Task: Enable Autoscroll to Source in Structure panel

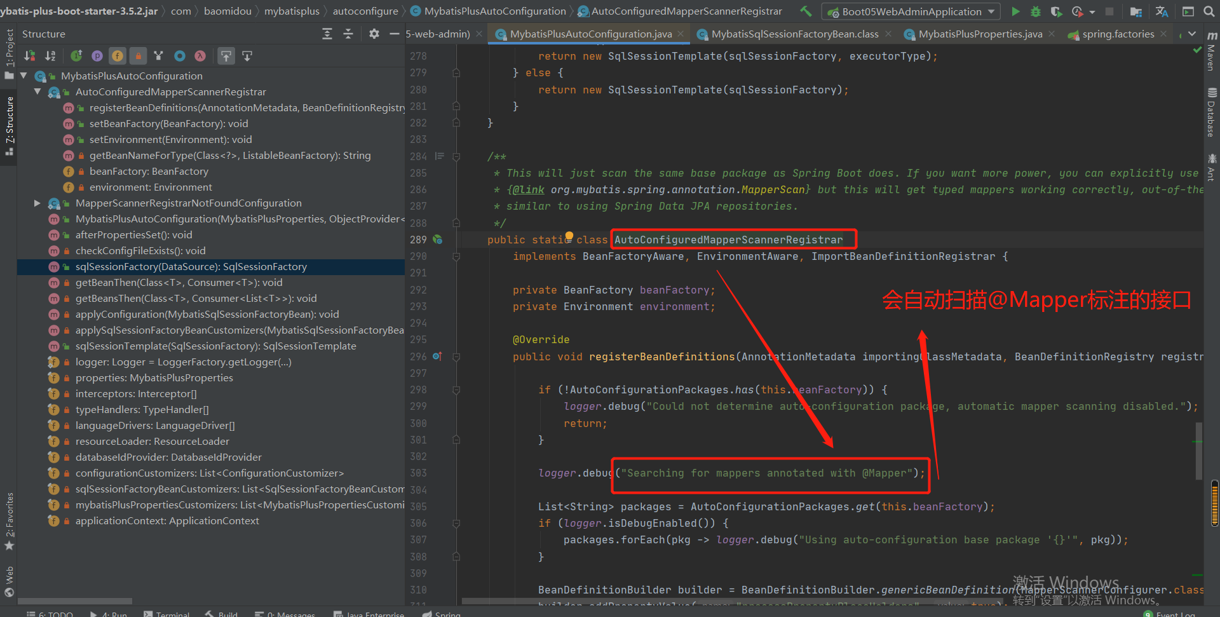Action: pos(226,56)
